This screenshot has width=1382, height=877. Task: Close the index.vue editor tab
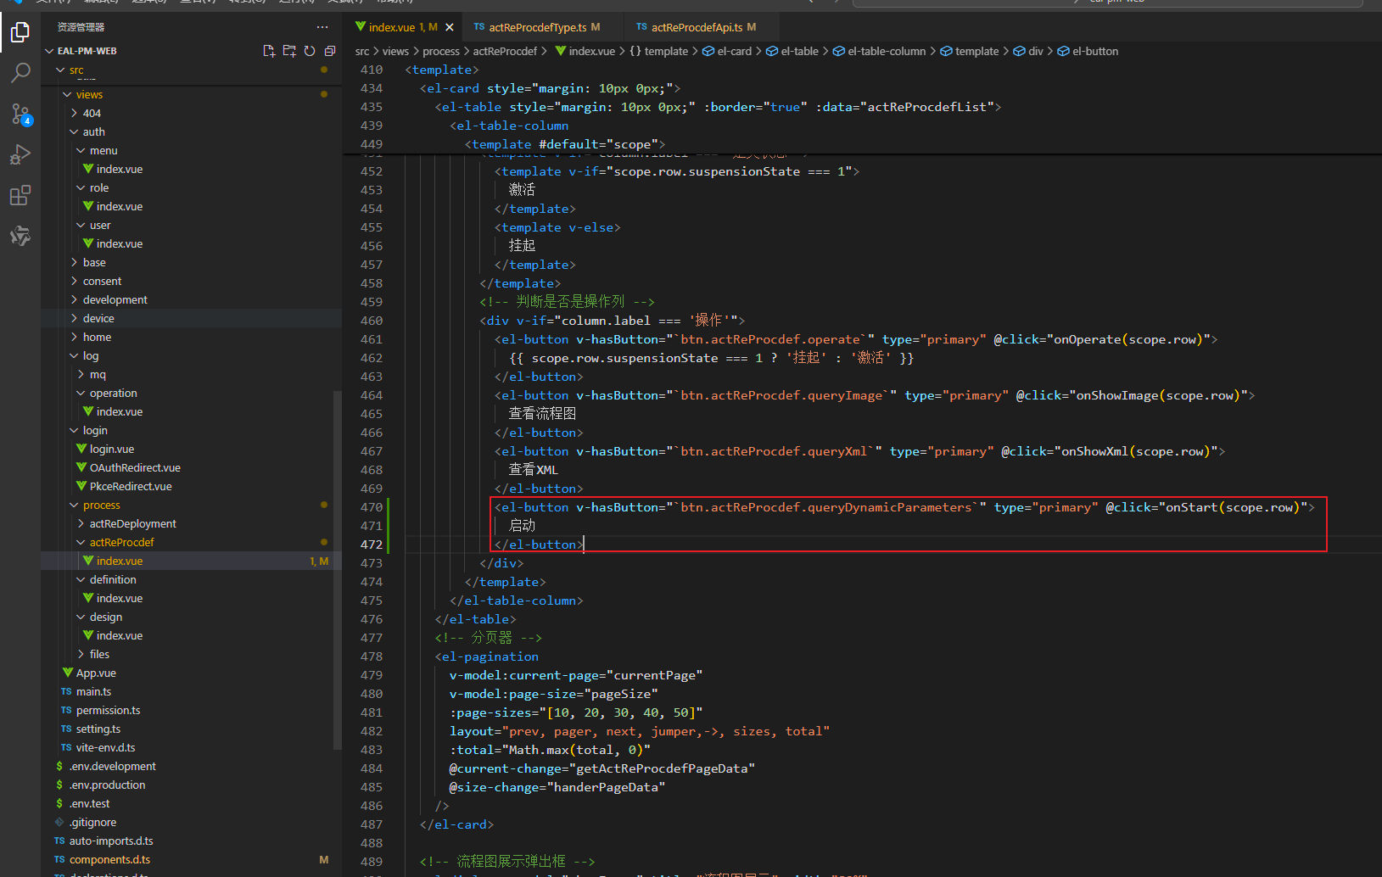point(450,27)
